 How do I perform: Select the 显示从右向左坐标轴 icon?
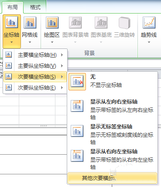tap(77, 156)
